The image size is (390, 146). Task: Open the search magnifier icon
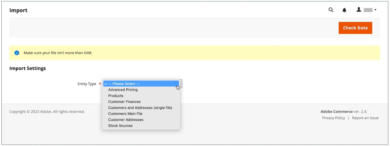point(331,10)
